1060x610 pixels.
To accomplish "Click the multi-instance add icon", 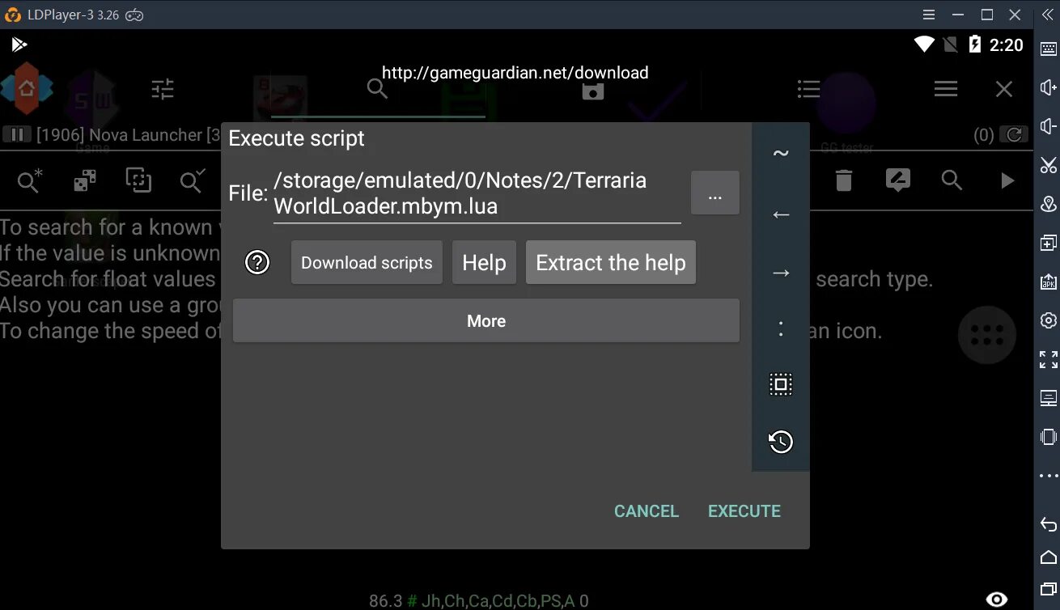I will (1048, 243).
